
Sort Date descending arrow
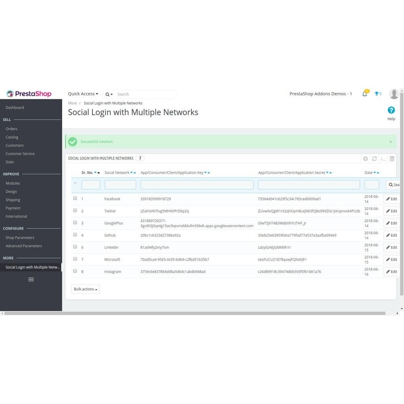click(375, 173)
